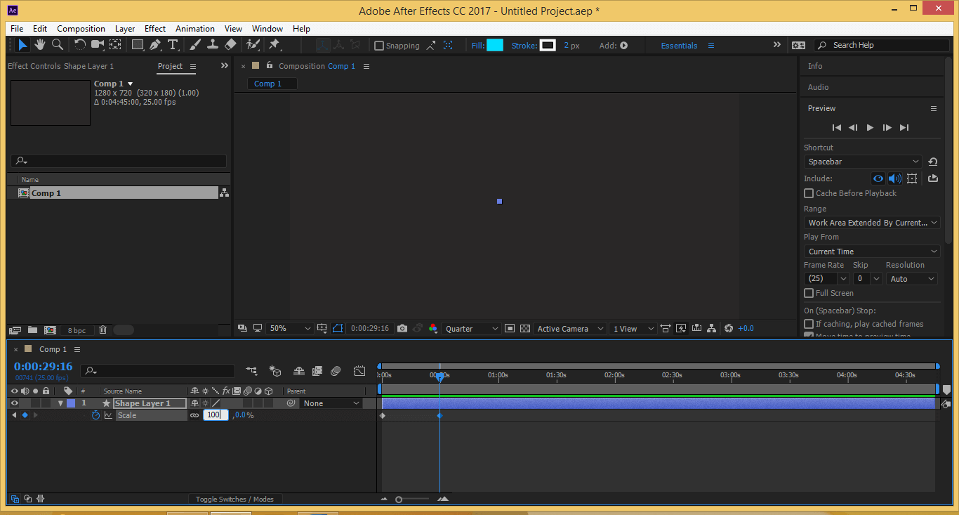Select the Pen tool
This screenshot has height=515, width=959.
(155, 45)
